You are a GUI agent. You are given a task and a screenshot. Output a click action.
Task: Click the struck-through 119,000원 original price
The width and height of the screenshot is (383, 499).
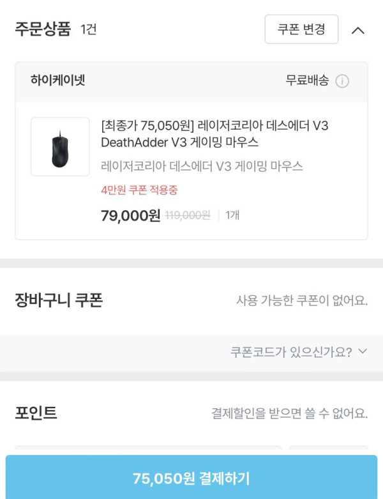[188, 215]
